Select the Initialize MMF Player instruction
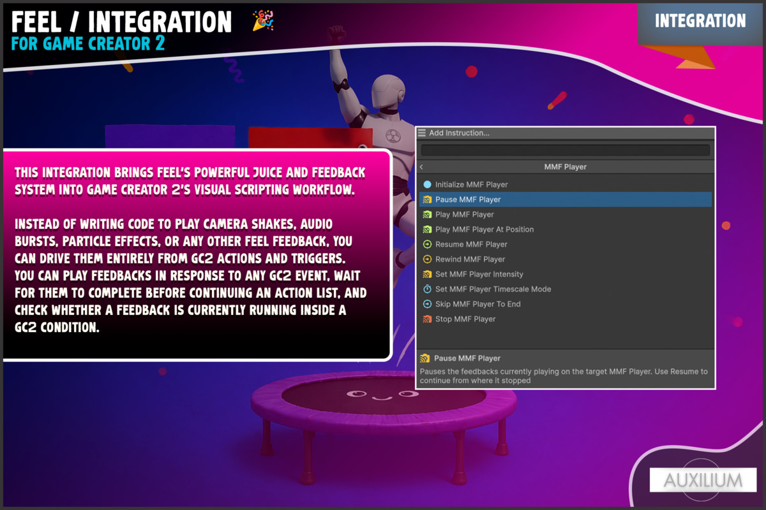Image resolution: width=766 pixels, height=510 pixels. (566, 184)
